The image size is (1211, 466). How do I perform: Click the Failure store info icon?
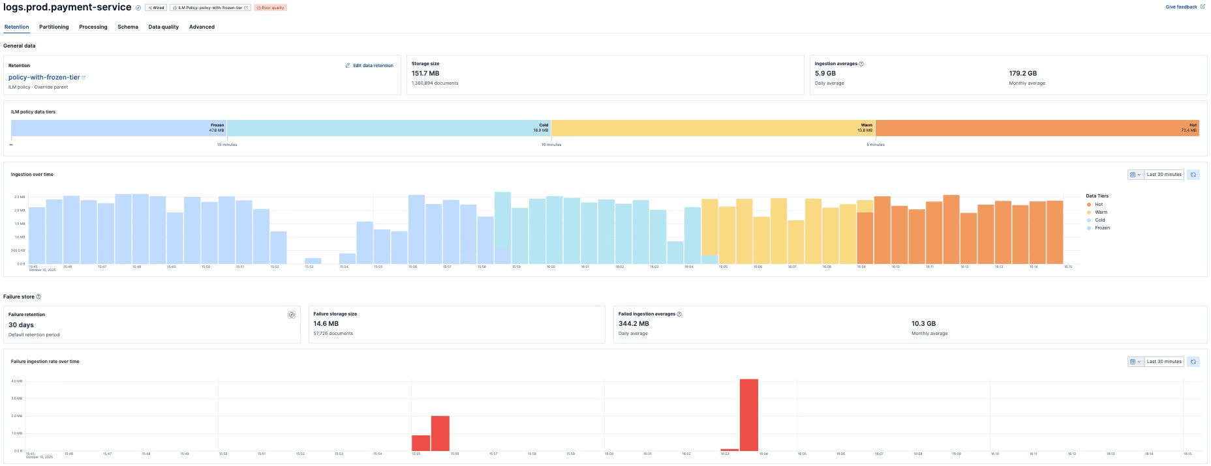pos(38,297)
